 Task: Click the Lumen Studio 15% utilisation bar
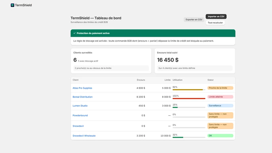(x=189, y=107)
